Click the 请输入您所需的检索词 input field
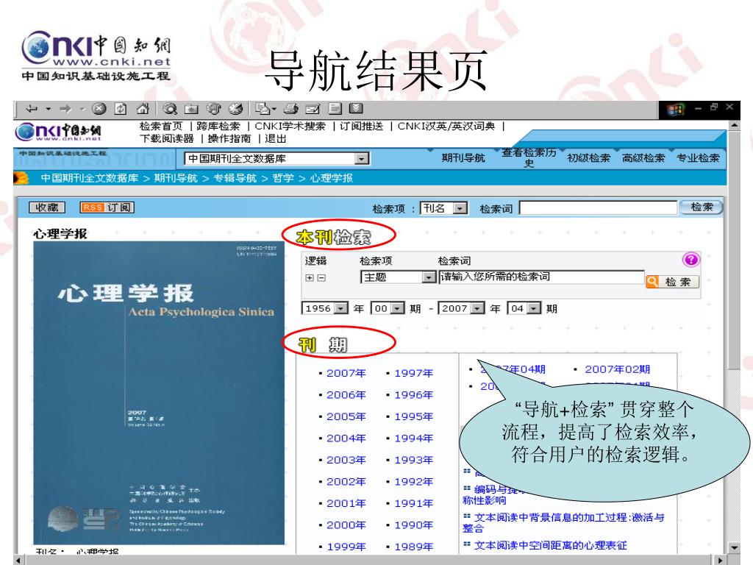Viewport: 753px width, 565px height. point(541,277)
